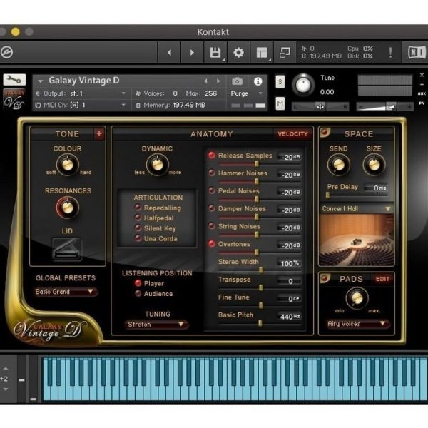Open the Purge dropdown menu
Image resolution: width=428 pixels, height=428 pixels.
coord(247,93)
